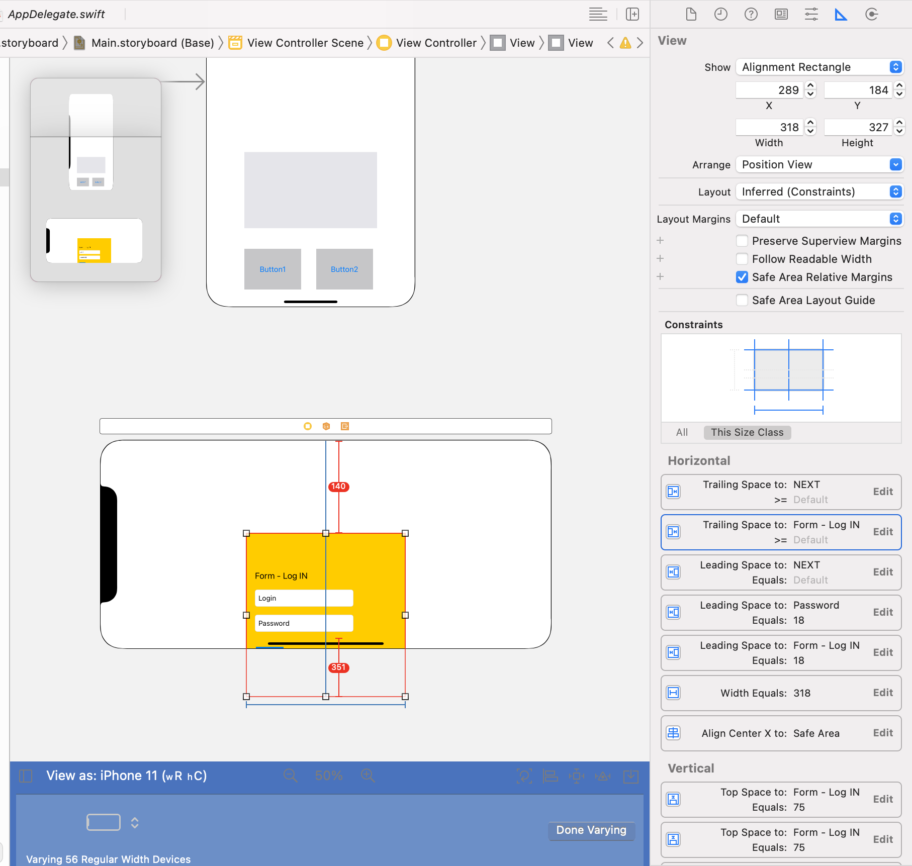This screenshot has height=866, width=912.
Task: Enable Safe Area Layout Guide checkbox
Action: [x=742, y=300]
